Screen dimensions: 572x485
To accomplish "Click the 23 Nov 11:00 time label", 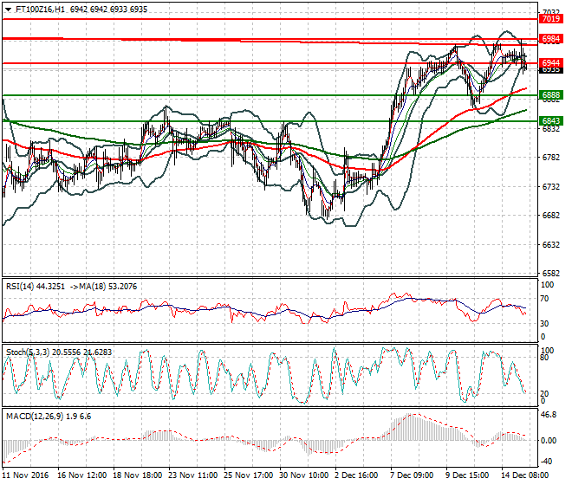I will point(193,475).
